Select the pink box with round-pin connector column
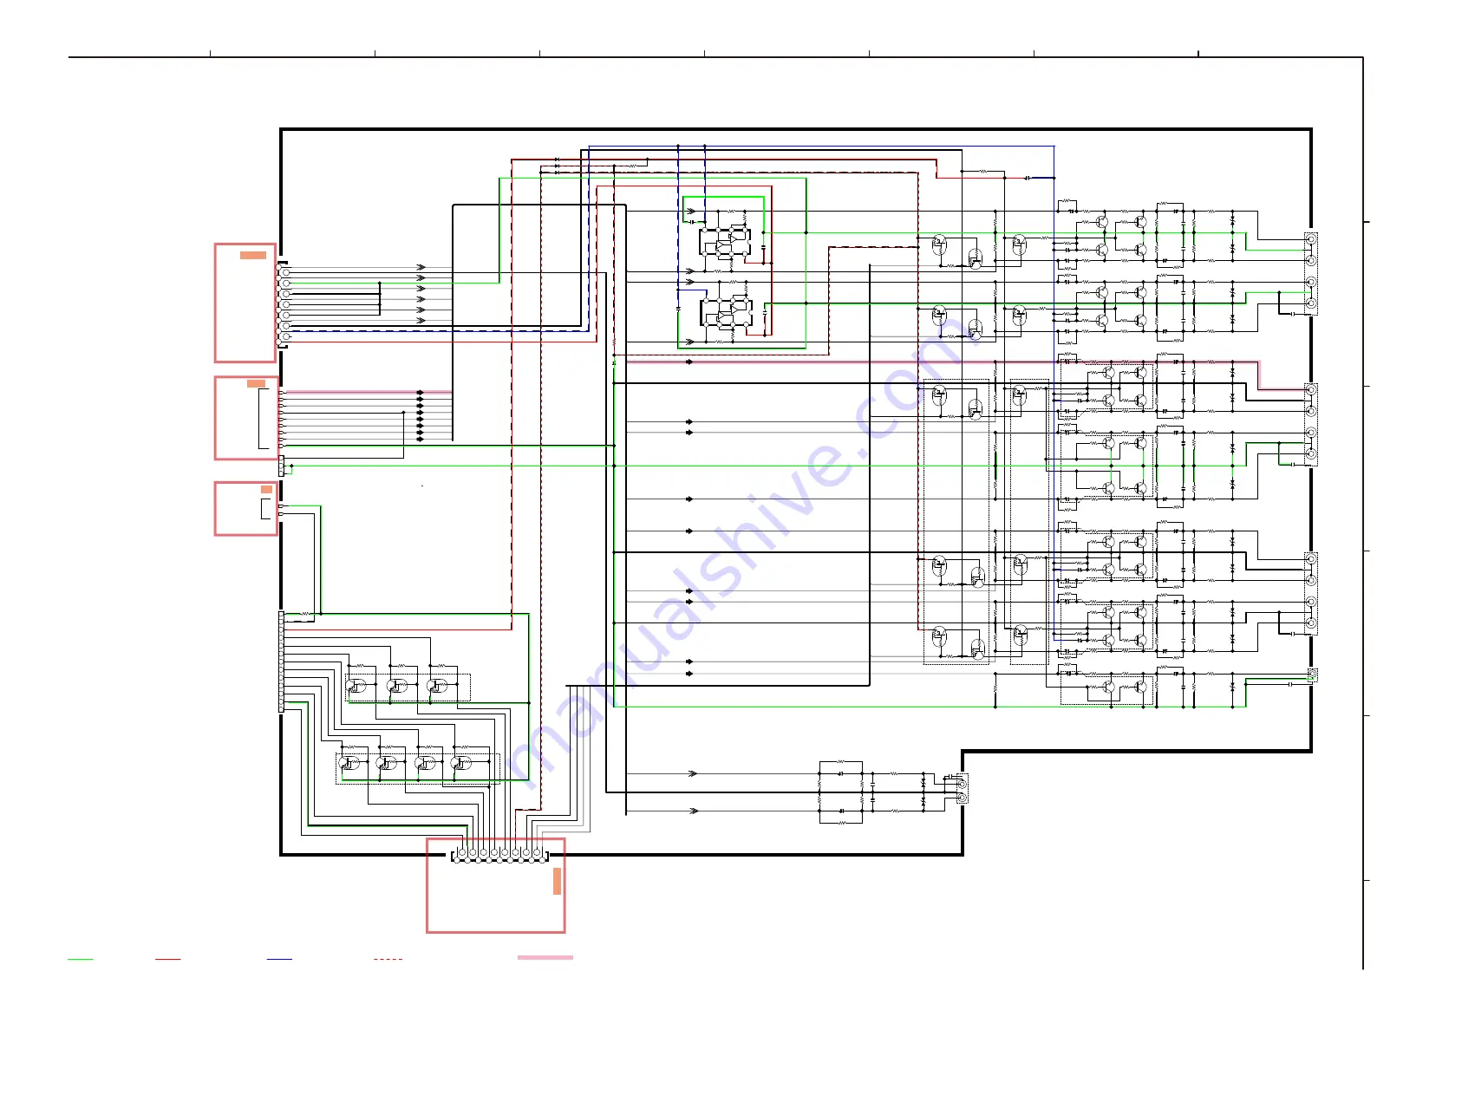1475x1095 pixels. click(245, 303)
